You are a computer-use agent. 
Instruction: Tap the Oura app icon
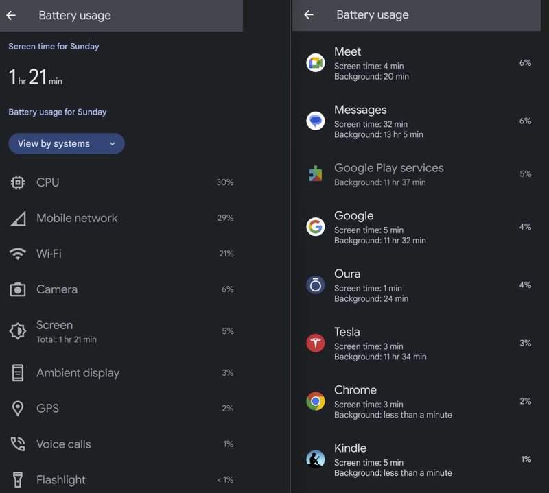tap(316, 285)
